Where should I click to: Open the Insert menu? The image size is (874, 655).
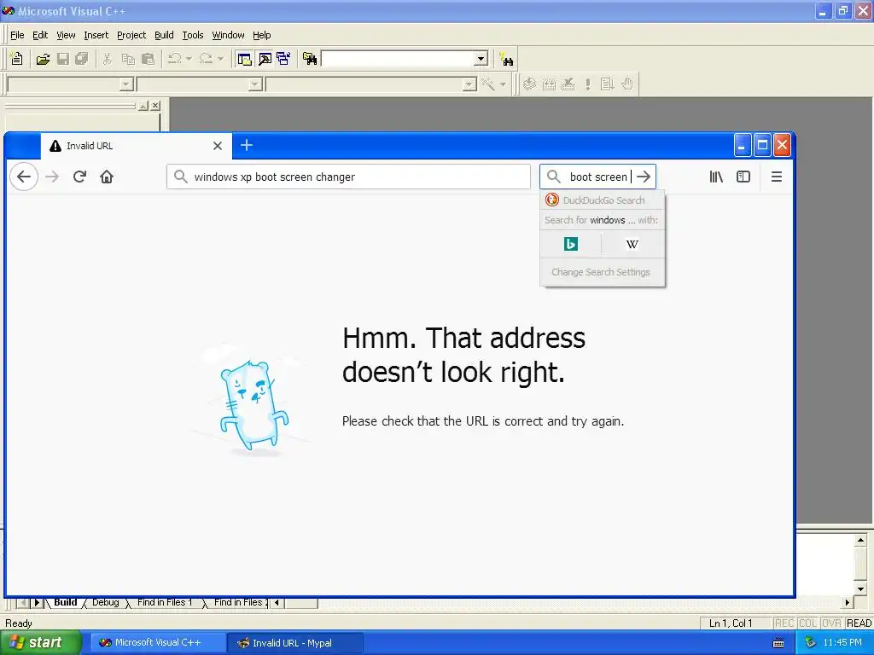(x=96, y=35)
